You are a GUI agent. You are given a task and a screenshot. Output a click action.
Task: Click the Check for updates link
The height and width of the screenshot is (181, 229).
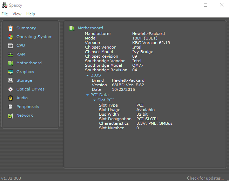(x=205, y=178)
